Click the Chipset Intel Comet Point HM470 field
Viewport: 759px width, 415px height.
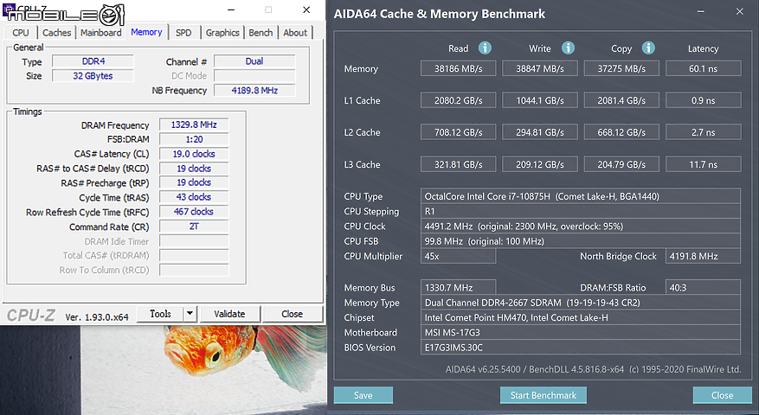pyautogui.click(x=581, y=317)
